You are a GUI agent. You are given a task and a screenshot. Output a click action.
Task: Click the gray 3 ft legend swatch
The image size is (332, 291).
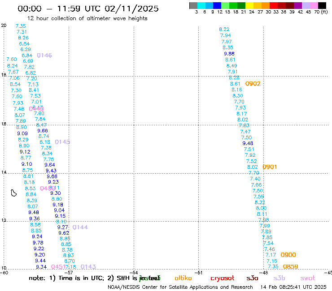[193, 5]
